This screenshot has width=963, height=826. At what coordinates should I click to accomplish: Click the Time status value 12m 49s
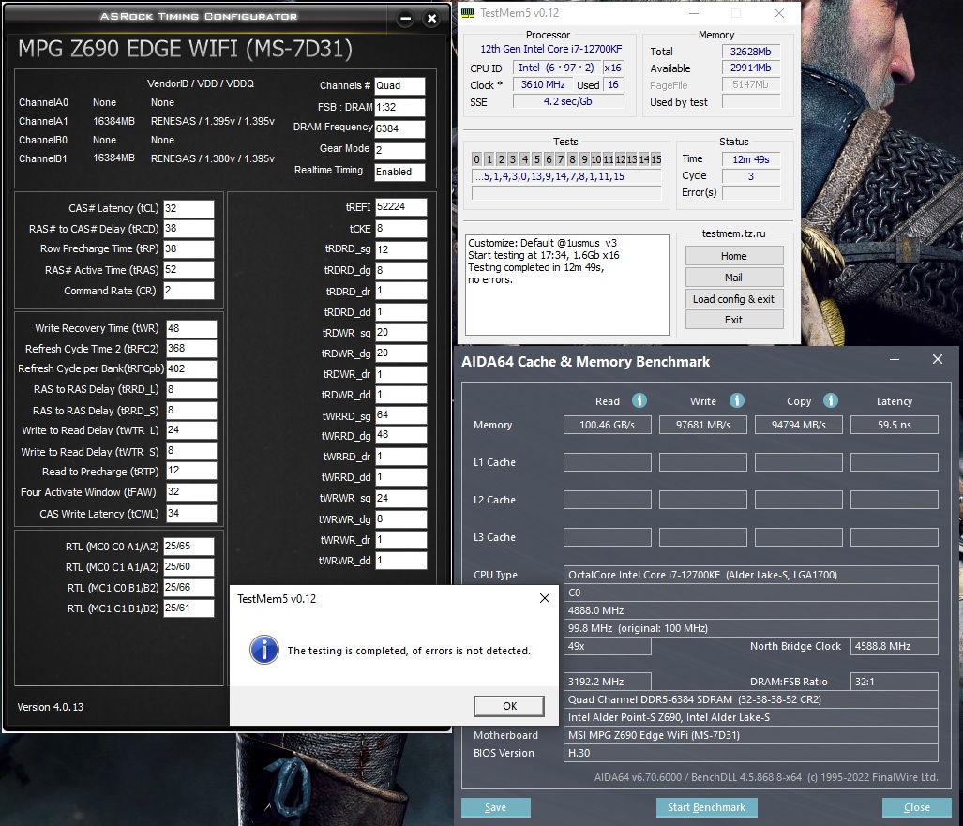[x=750, y=159]
